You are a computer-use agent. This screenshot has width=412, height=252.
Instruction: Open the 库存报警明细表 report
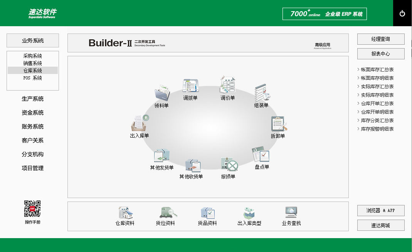[x=377, y=129]
